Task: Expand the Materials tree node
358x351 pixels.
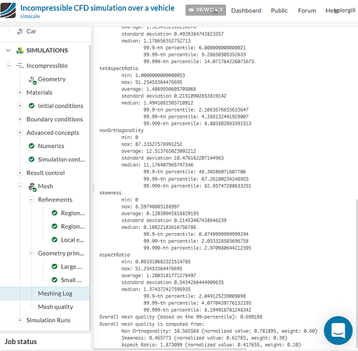Action: [20, 93]
